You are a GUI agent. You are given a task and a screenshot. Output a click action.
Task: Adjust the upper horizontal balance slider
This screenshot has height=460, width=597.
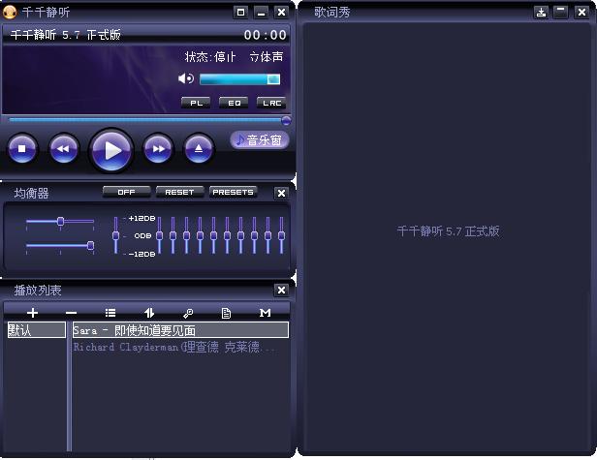pos(60,221)
